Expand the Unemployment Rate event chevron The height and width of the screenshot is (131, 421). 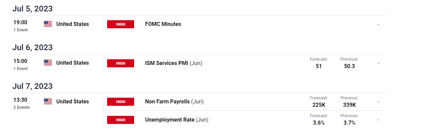(378, 120)
